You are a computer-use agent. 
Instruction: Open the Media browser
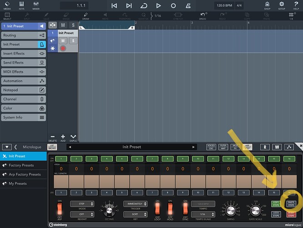pyautogui.click(x=7, y=5)
